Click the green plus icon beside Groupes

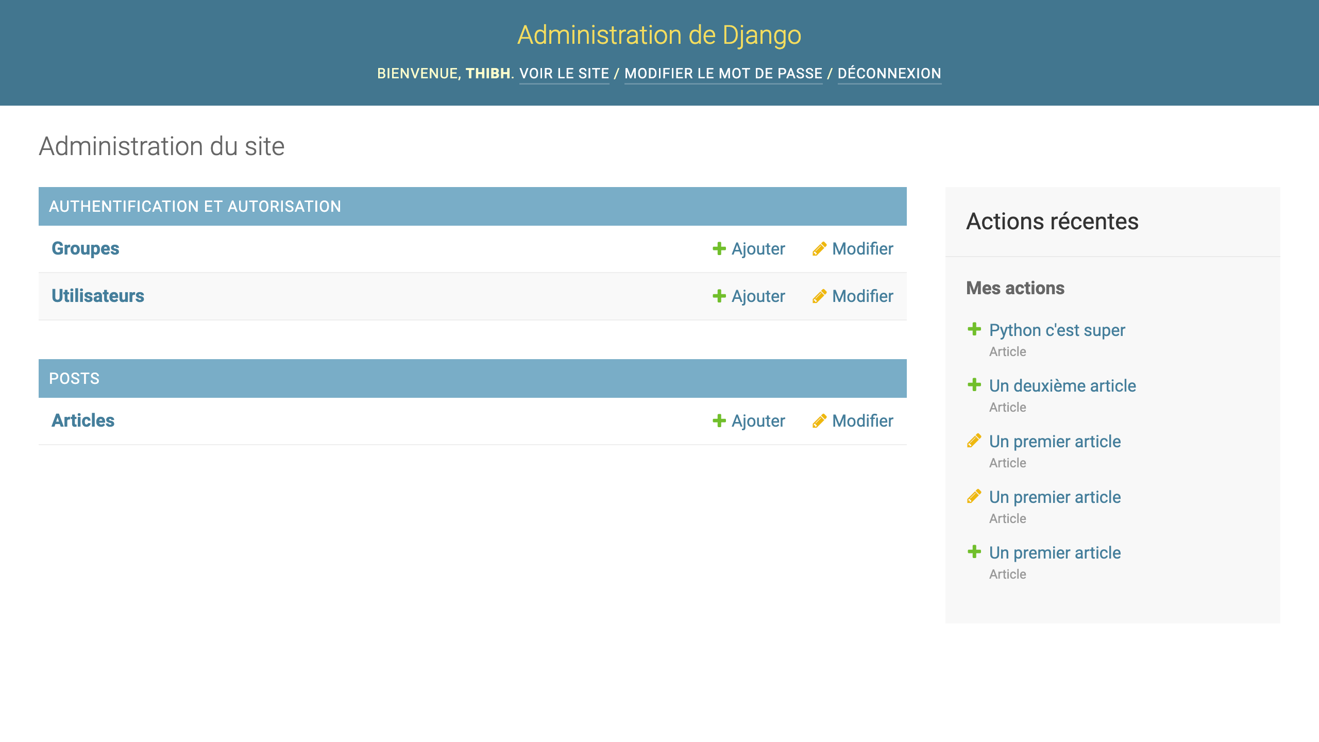pos(719,249)
